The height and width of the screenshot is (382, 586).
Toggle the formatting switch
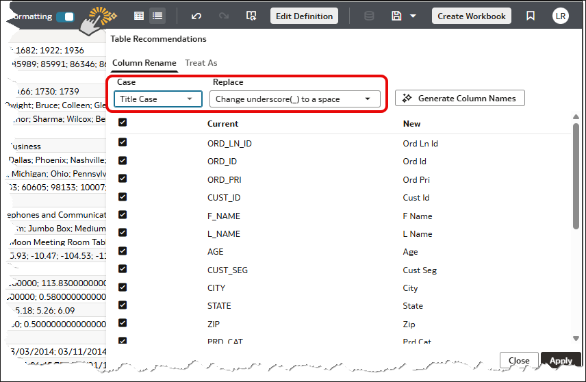click(x=66, y=17)
